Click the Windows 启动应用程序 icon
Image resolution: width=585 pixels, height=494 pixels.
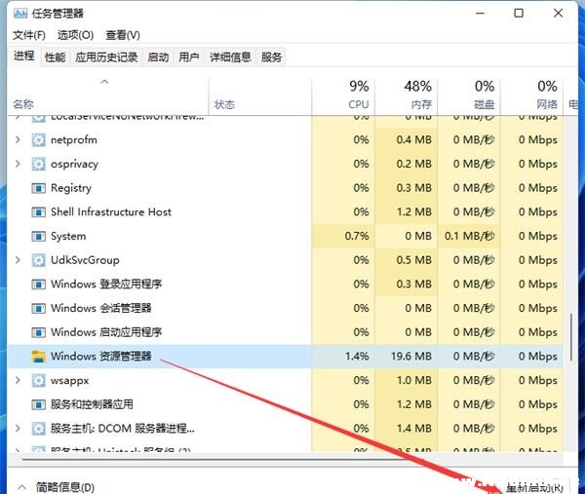[38, 332]
